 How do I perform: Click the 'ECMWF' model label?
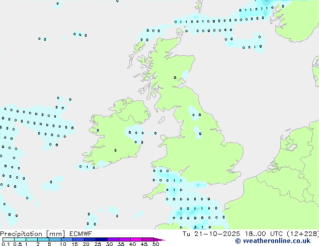(81, 234)
